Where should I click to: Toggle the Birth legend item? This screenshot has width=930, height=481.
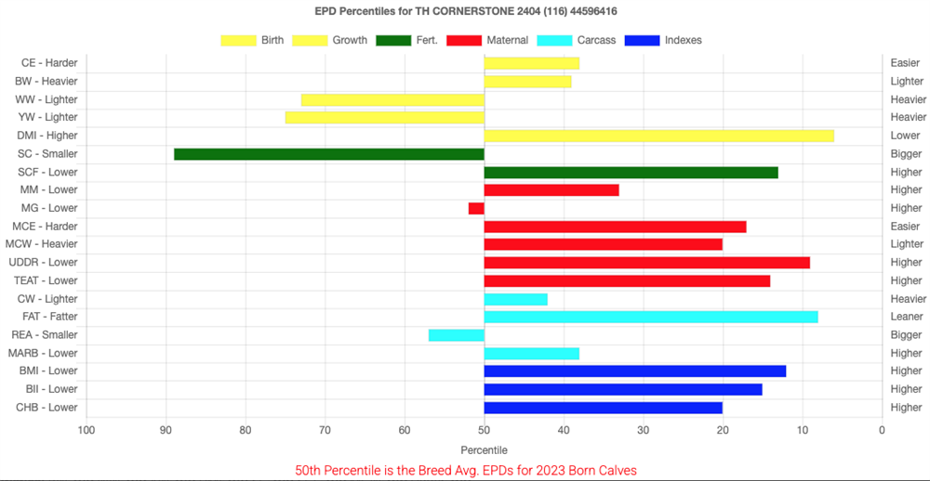click(x=252, y=40)
